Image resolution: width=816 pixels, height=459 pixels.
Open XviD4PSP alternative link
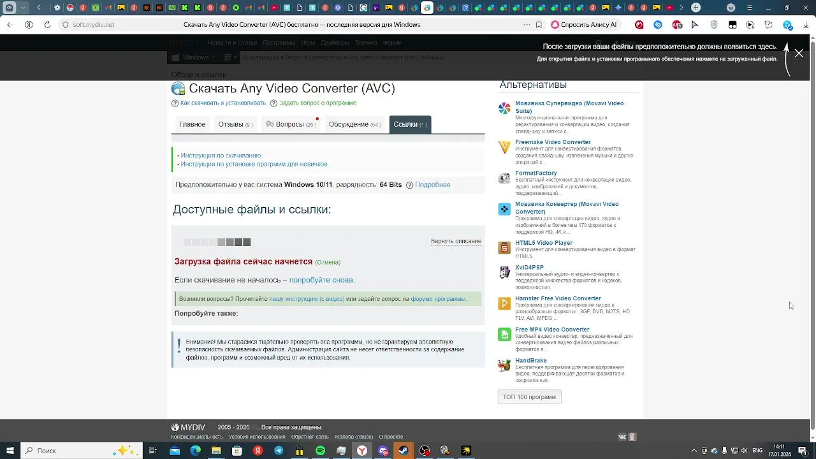529,268
